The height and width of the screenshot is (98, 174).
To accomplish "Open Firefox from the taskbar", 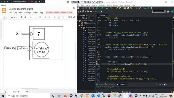I will point(66,96).
